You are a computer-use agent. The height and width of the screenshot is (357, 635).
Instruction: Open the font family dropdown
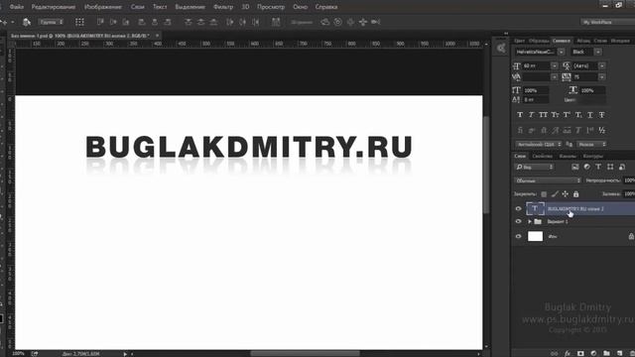[x=561, y=52]
